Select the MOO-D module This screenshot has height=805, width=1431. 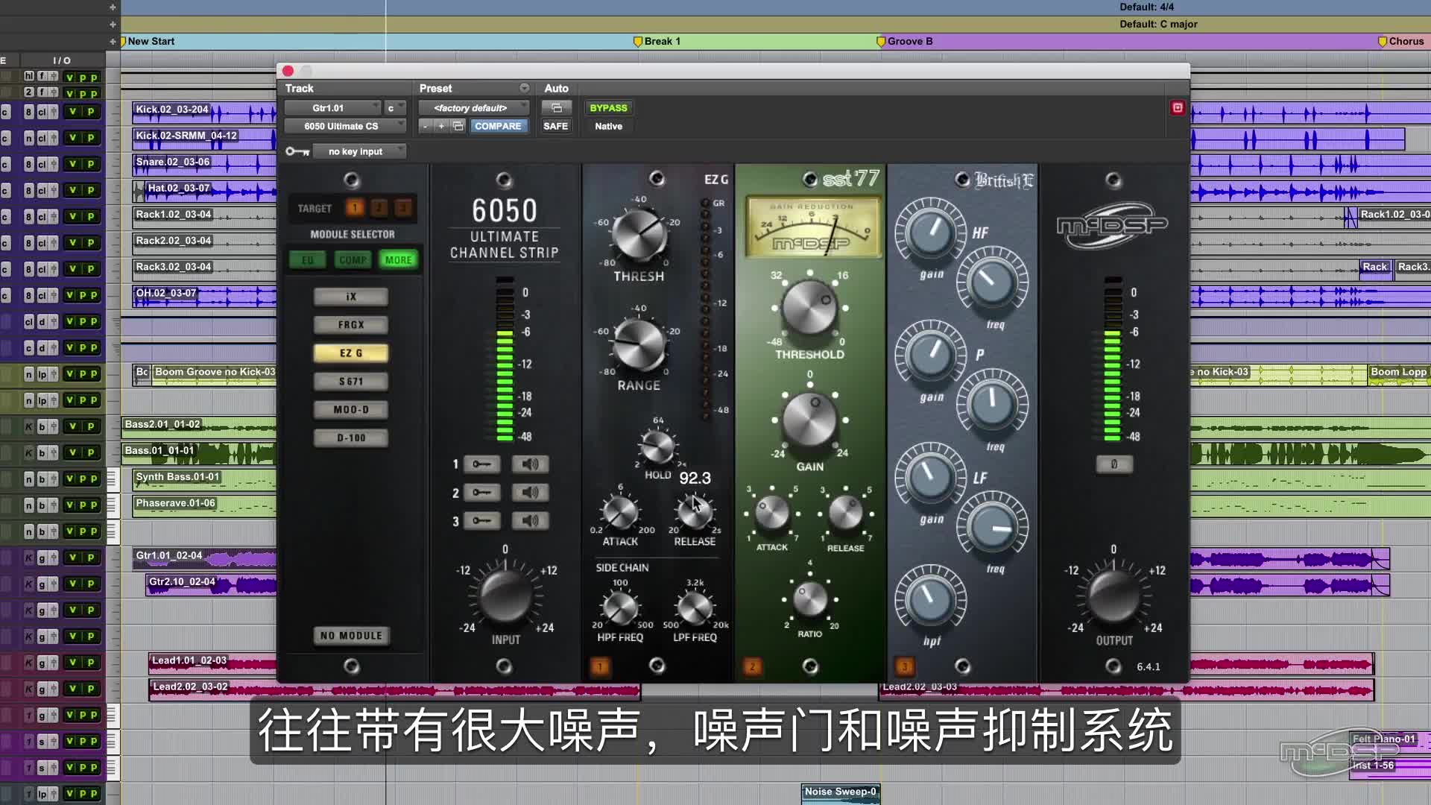(351, 410)
